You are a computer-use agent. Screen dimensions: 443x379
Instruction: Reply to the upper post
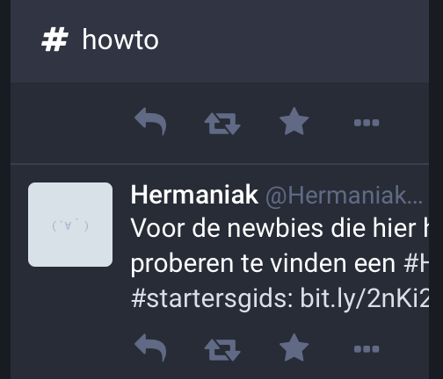pos(150,122)
